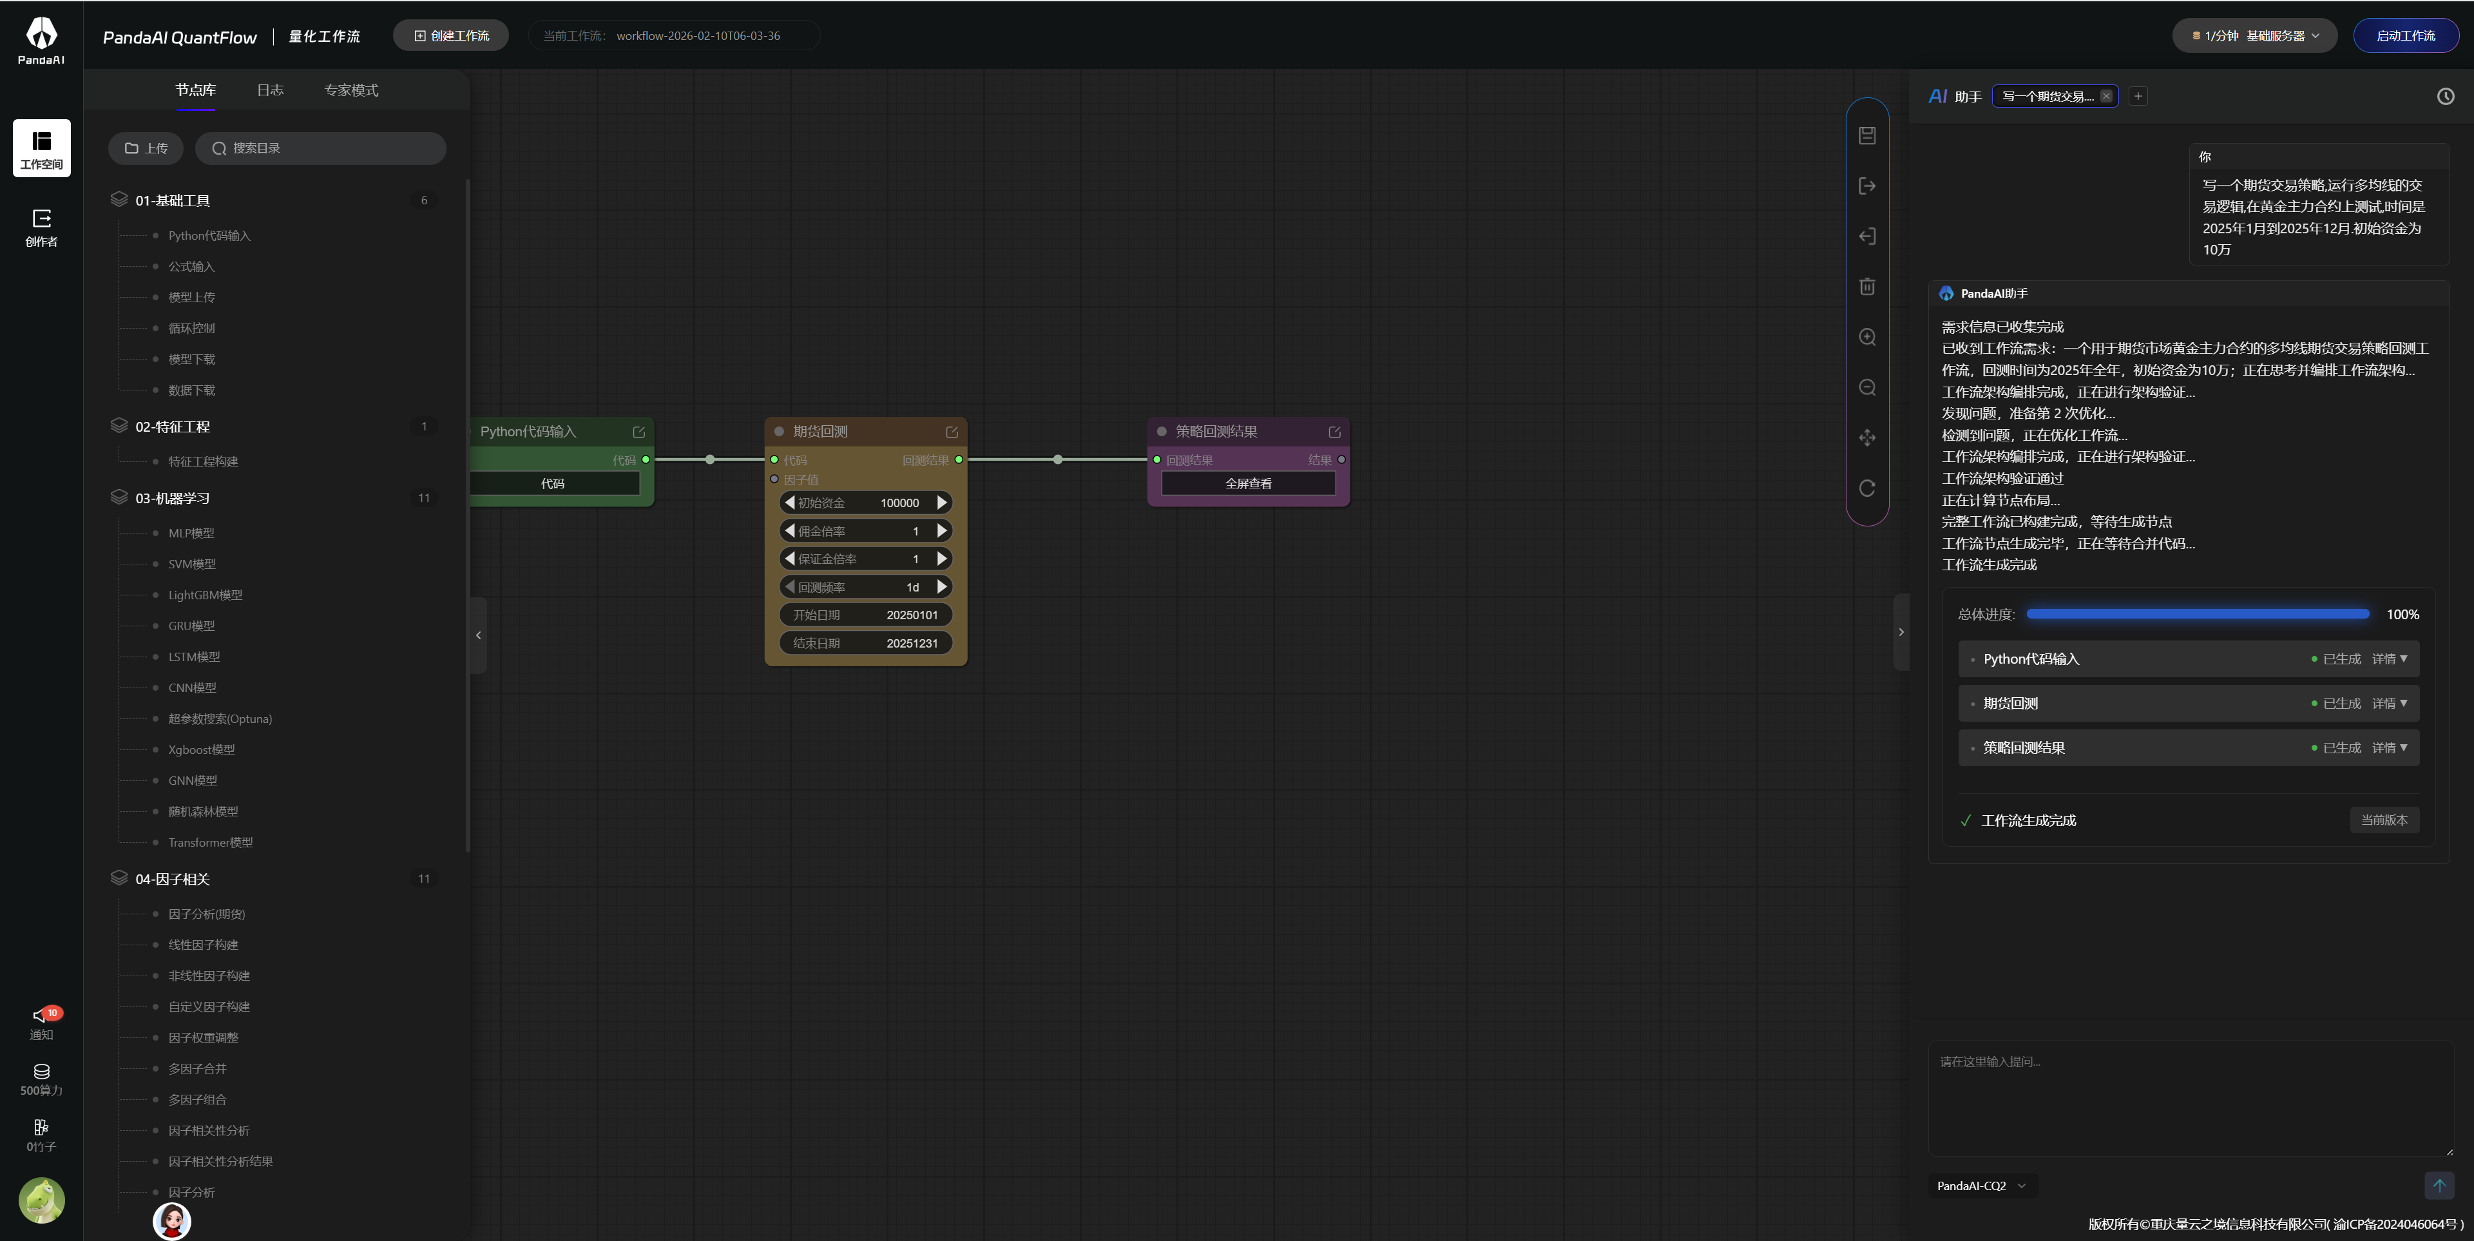
Task: Switch to the 专家模式 tab
Action: tap(352, 90)
